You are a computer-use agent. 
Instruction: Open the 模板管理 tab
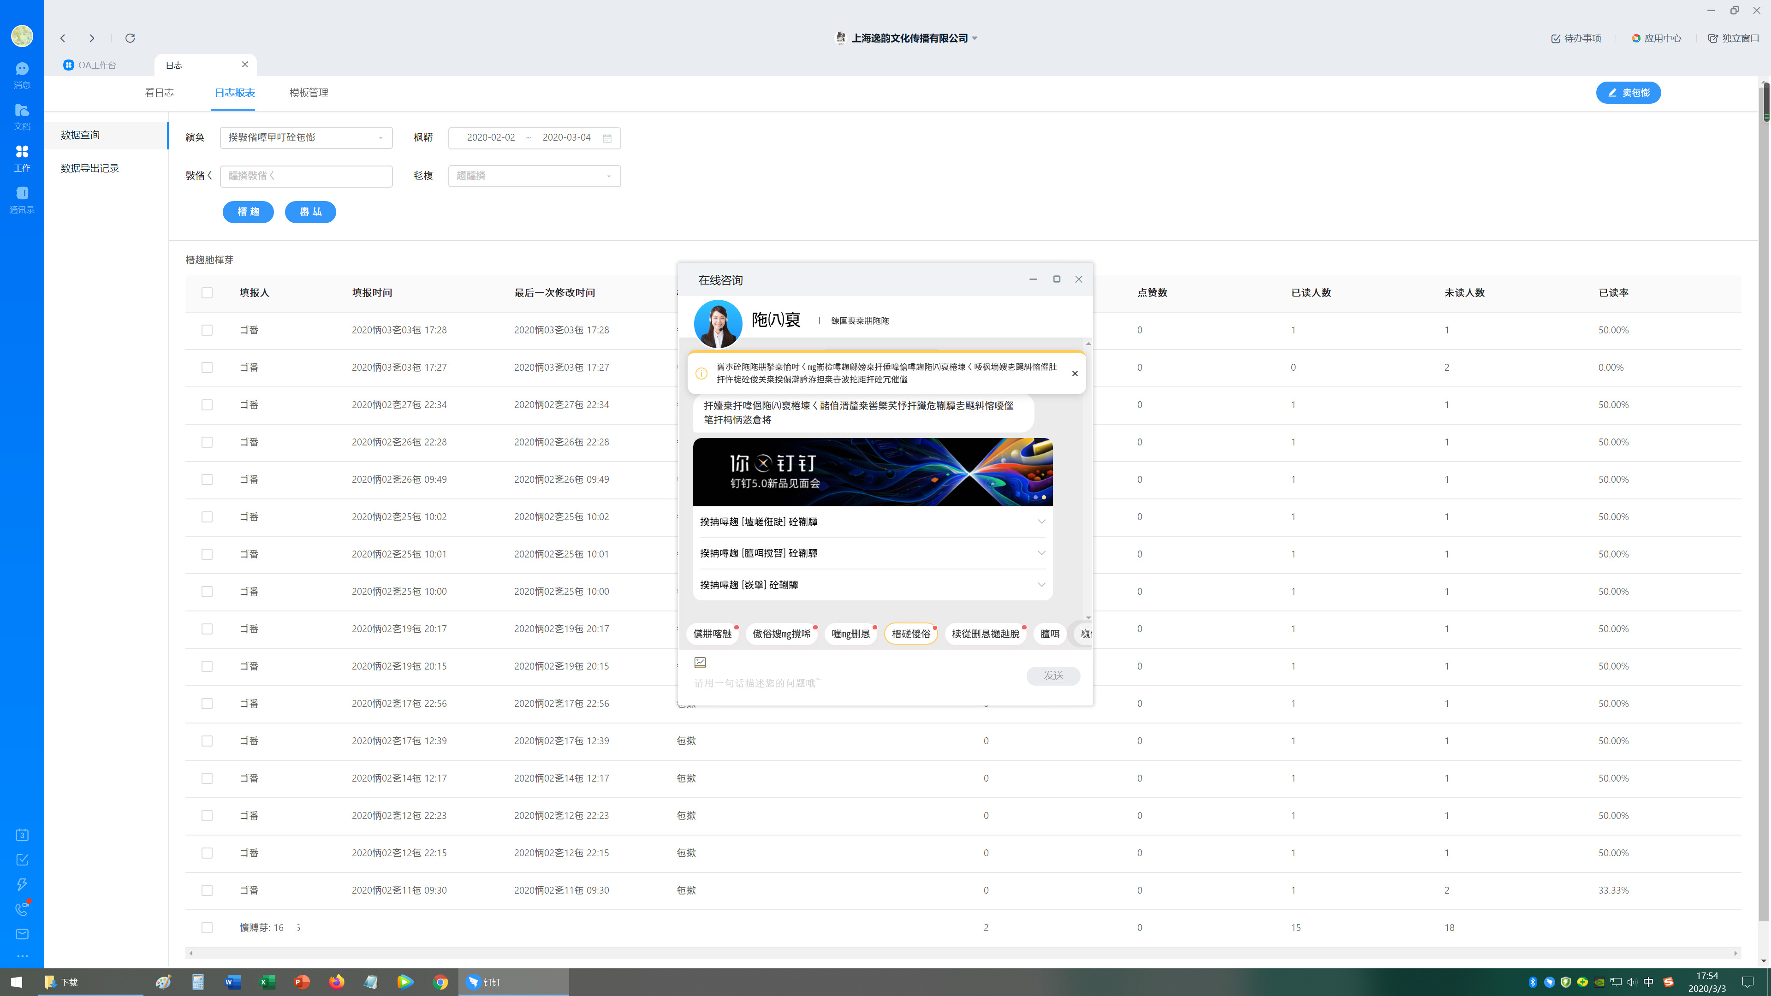[x=309, y=93]
